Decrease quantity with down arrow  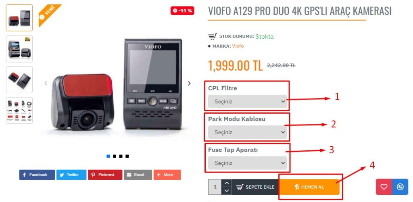pos(227,191)
